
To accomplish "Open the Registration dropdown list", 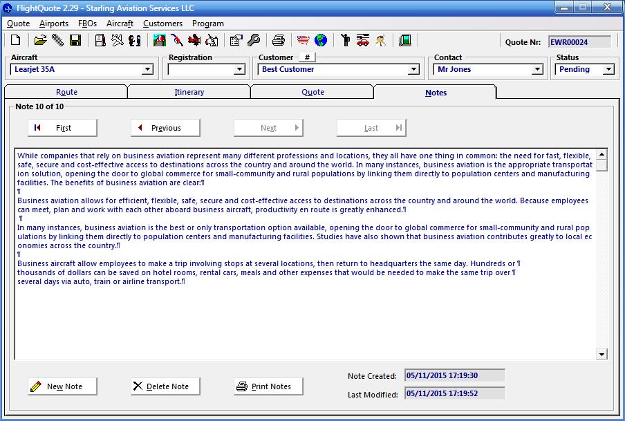I will coord(239,70).
